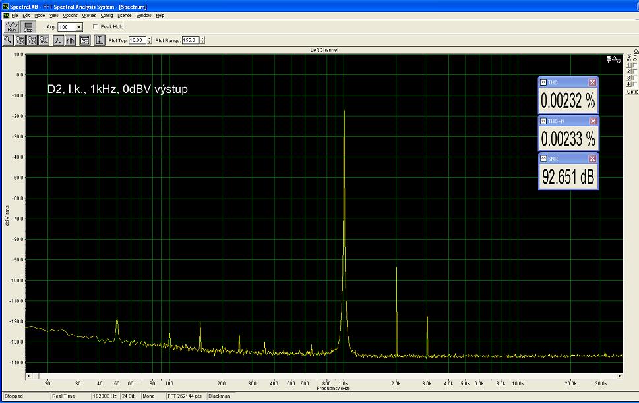The image size is (639, 403).
Task: Increase Plot Range with up arrow
Action: click(202, 38)
